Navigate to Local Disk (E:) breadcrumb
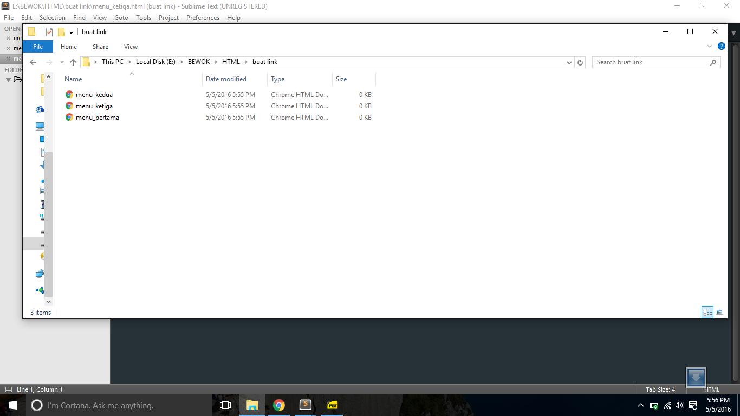The height and width of the screenshot is (416, 740). [x=155, y=62]
